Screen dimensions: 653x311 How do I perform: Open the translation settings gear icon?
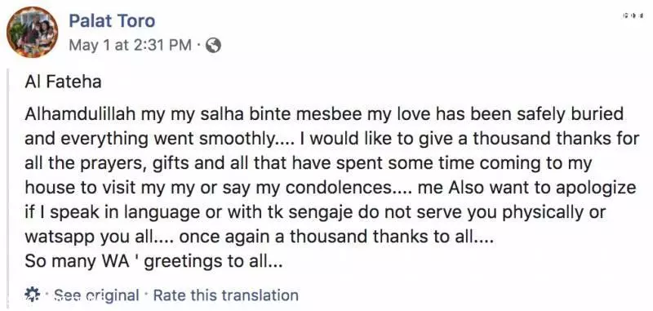pos(32,295)
